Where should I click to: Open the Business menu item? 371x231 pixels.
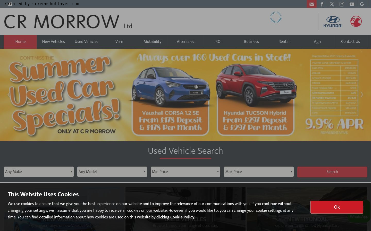tap(251, 42)
